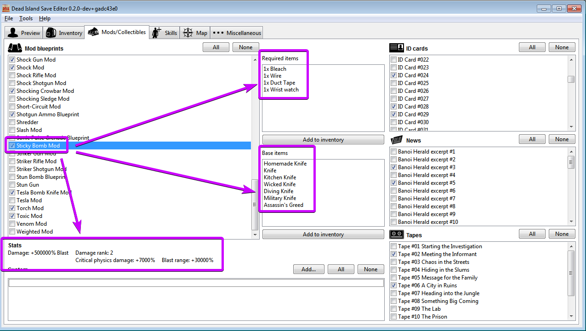Select 1x Bleach required item
Viewport: 586px width, 331px height.
[x=275, y=69]
